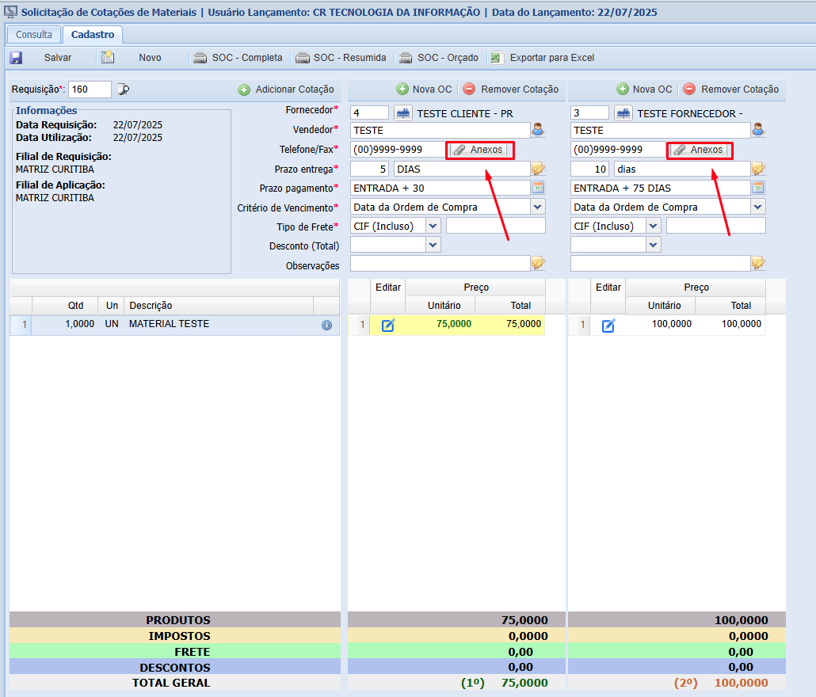Open the calendar icon beside ENTRADA + 30
The height and width of the screenshot is (697, 816).
point(538,188)
